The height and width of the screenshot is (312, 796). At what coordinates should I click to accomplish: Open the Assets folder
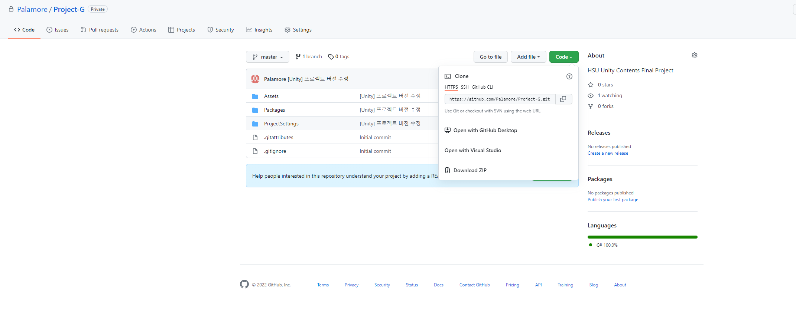pos(271,96)
